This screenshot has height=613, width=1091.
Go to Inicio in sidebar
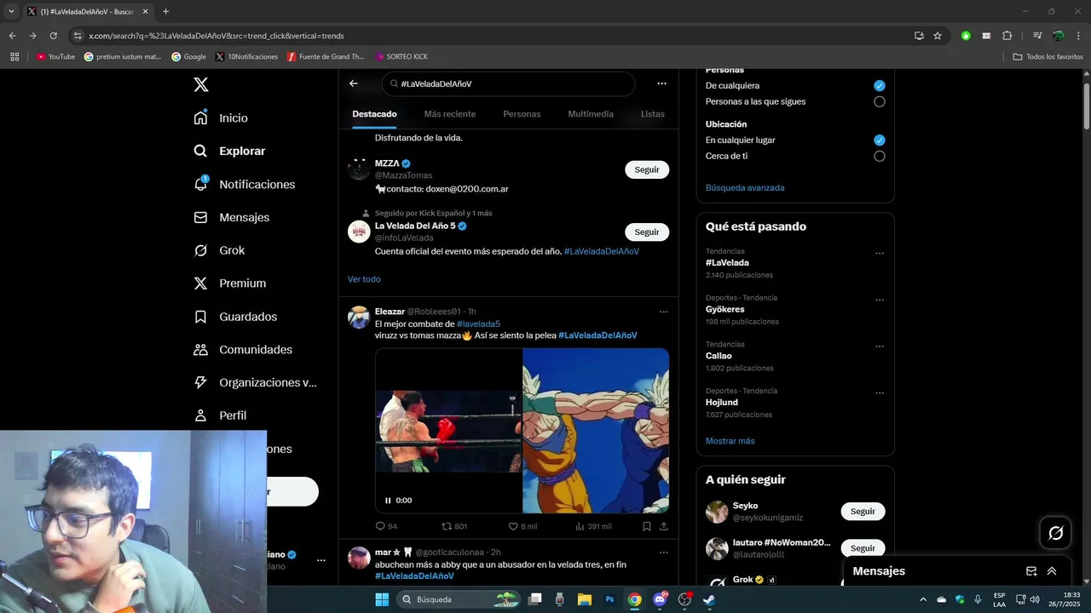coord(221,117)
